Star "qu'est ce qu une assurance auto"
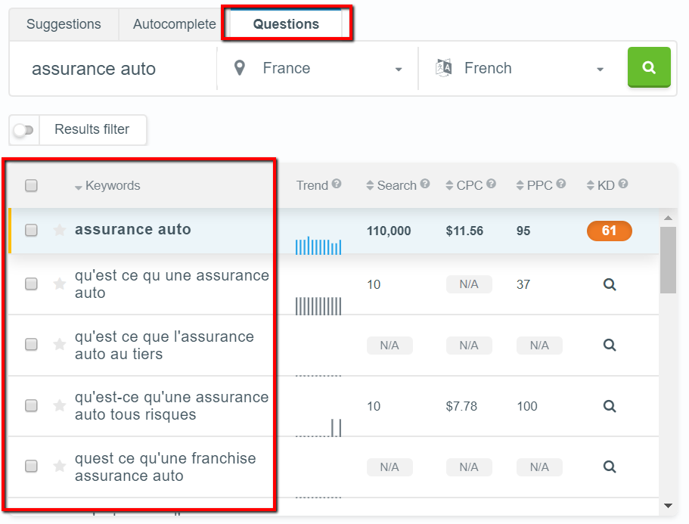Screen dimensions: 689x524 click(59, 284)
